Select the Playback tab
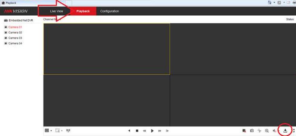The image size is (296, 136). pyautogui.click(x=83, y=11)
